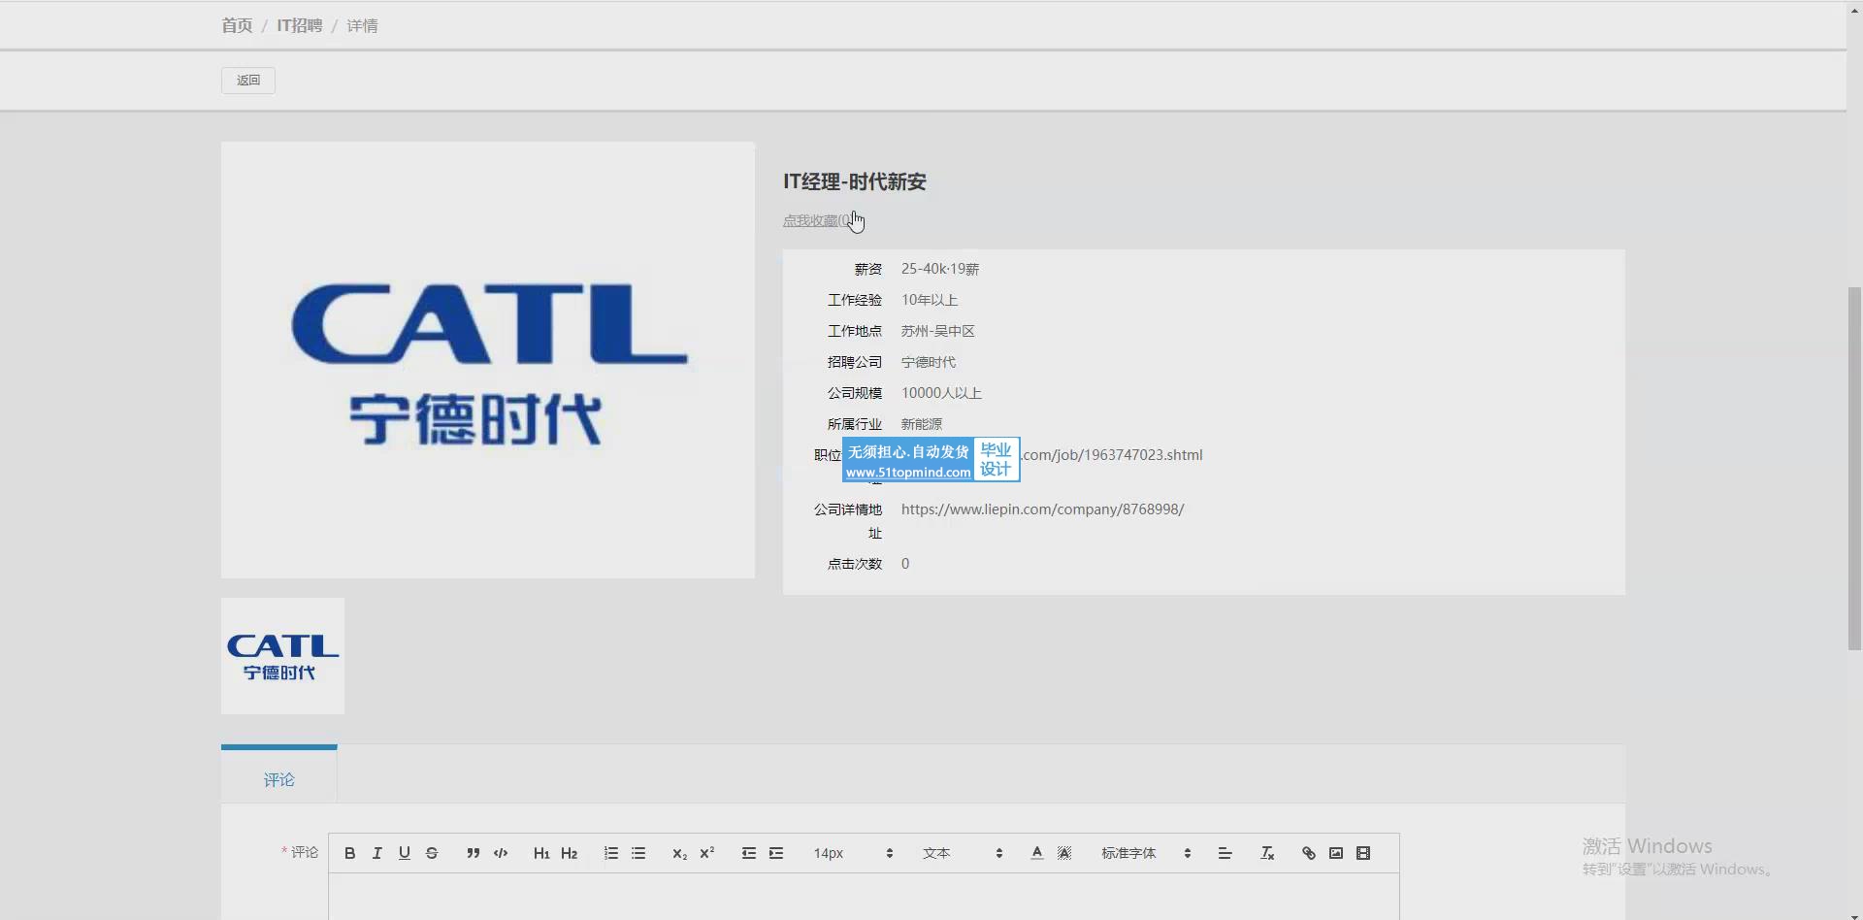Click the work location 苏州-吴中区
1863x920 pixels.
point(938,331)
